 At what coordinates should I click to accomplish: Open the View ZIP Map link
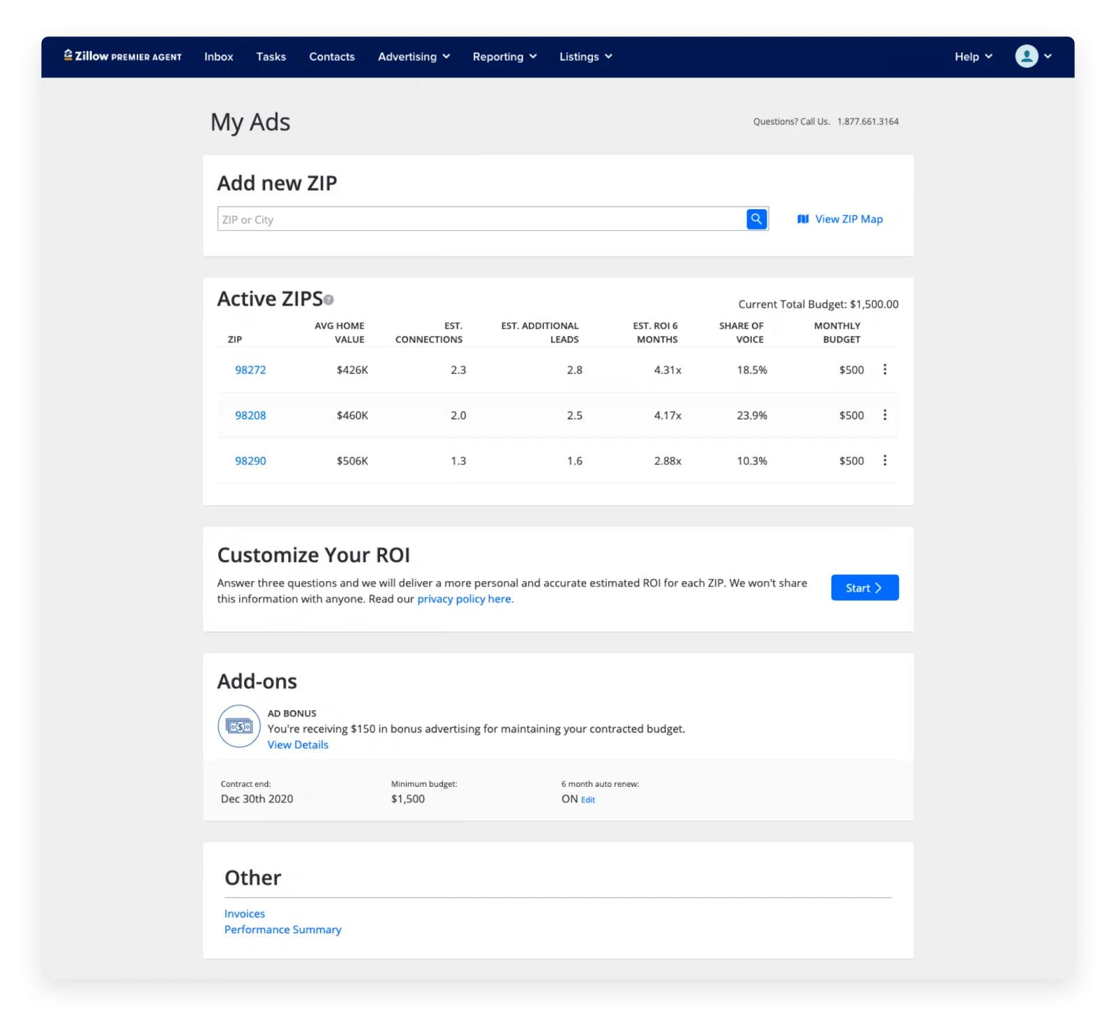pyautogui.click(x=840, y=219)
